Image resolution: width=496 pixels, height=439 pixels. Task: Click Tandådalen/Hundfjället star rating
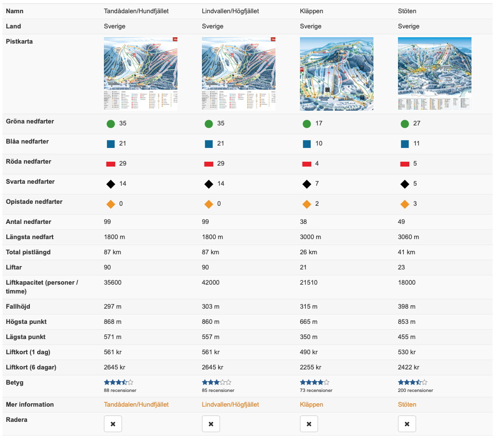(119, 382)
